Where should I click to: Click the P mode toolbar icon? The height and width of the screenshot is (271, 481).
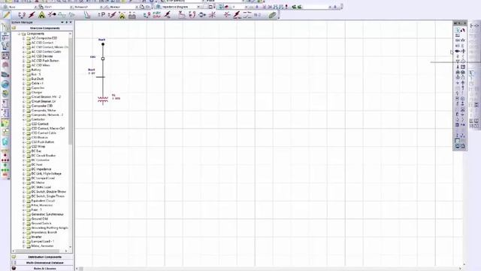pyautogui.click(x=102, y=15)
